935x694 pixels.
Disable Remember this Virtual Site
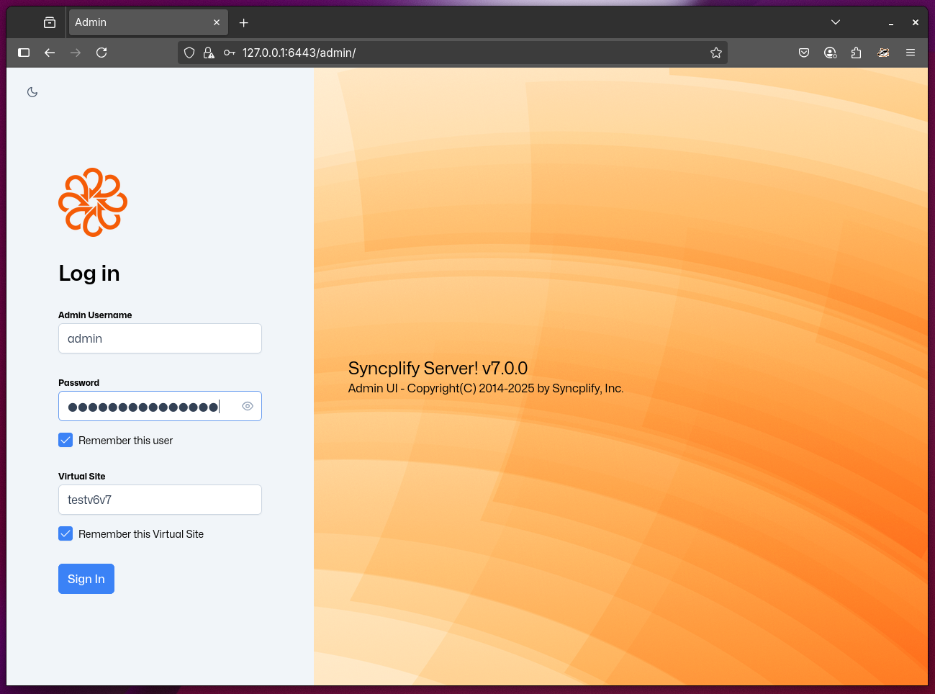66,533
